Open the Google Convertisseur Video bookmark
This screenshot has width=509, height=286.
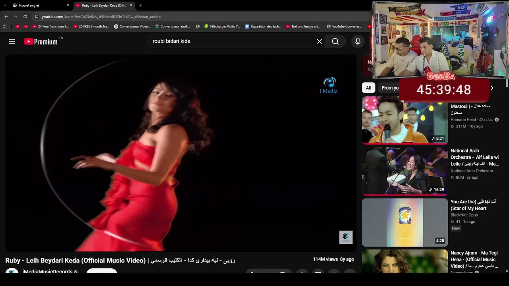point(132,27)
